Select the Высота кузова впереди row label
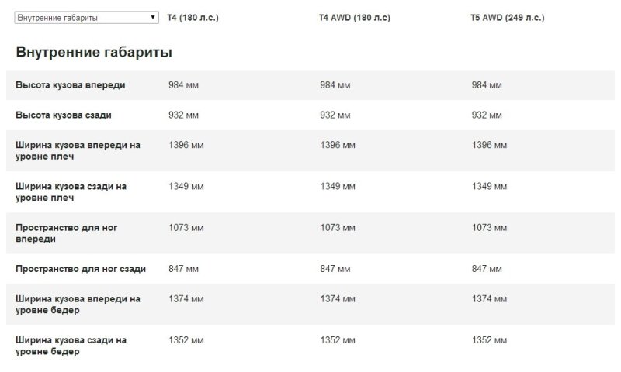The height and width of the screenshot is (372, 621). (x=71, y=84)
